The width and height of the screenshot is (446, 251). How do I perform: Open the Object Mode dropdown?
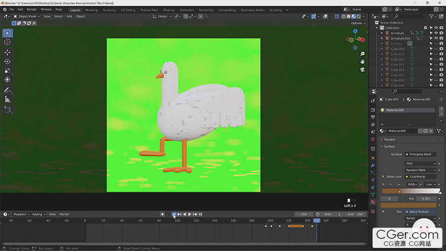28,16
